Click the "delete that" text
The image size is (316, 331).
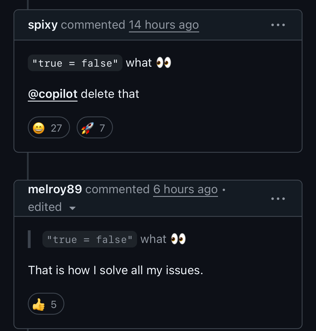coord(110,94)
